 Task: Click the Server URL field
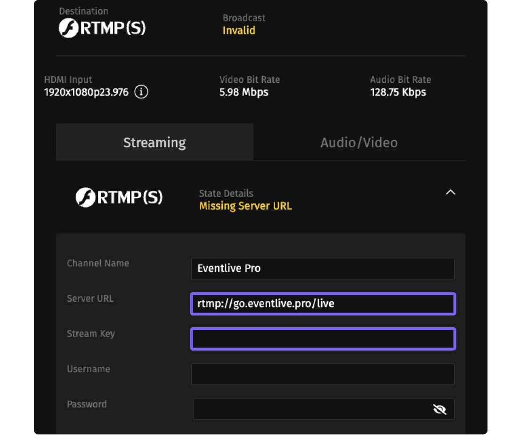click(x=323, y=304)
